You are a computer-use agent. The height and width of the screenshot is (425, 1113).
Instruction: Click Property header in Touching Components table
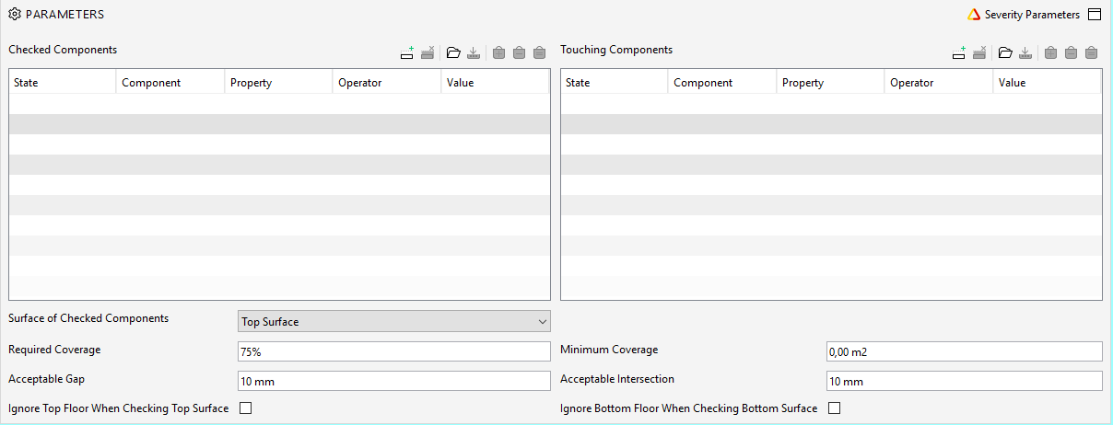click(x=830, y=83)
